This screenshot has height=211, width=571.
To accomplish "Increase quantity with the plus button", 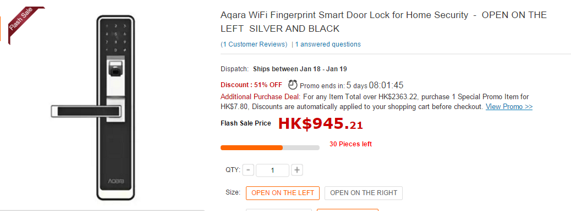I will (297, 170).
